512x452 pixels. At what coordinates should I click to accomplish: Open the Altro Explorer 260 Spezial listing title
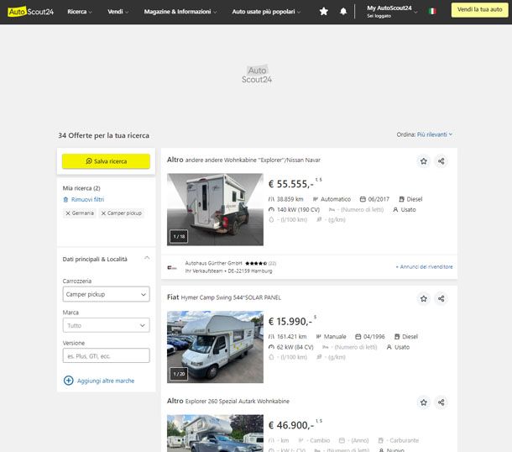coord(228,401)
